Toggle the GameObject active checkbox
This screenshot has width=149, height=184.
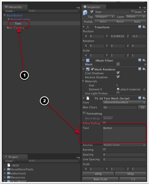click(x=92, y=12)
